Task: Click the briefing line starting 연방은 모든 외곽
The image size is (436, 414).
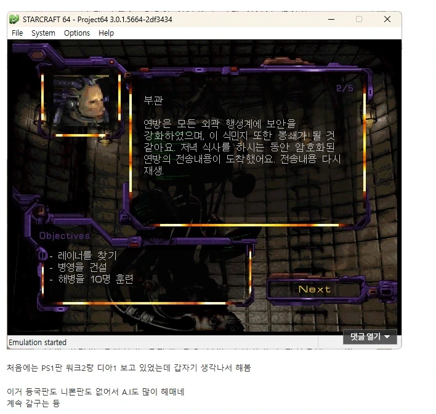Action: (x=220, y=124)
